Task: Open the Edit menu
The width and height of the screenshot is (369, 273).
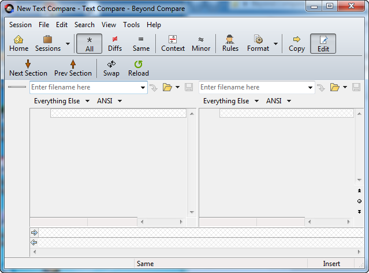Action: [62, 25]
